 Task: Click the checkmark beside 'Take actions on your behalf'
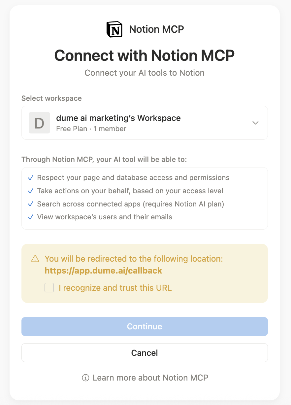30,191
